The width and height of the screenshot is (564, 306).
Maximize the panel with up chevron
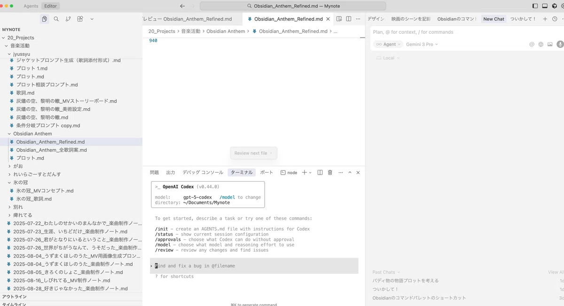[350, 172]
